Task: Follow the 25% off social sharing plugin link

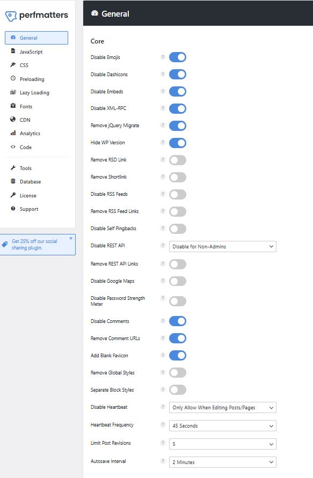Action: 34,245
